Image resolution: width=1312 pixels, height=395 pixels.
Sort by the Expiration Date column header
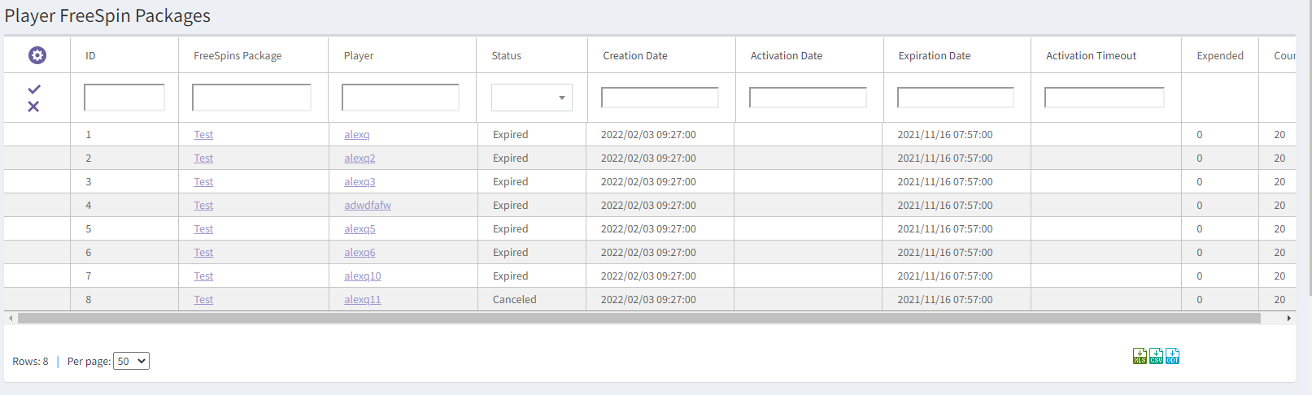pyautogui.click(x=934, y=55)
